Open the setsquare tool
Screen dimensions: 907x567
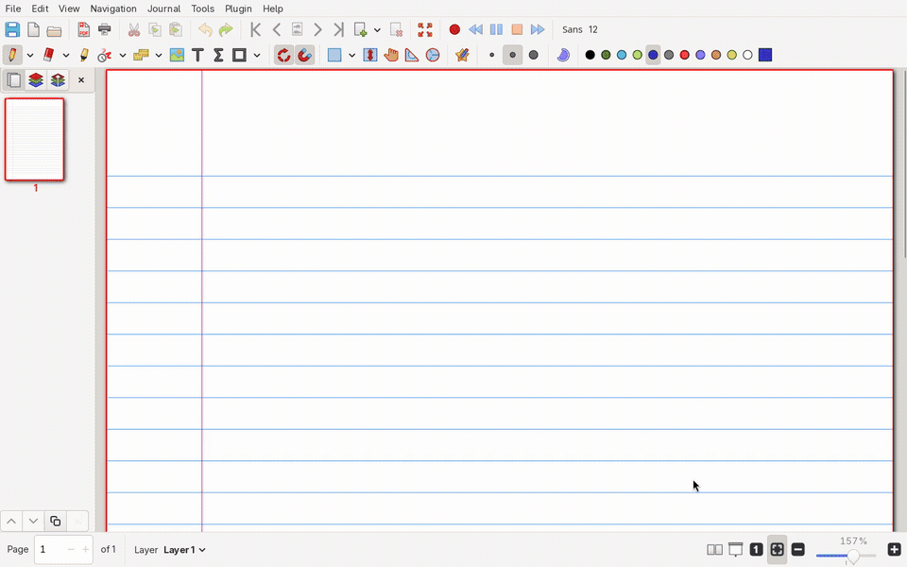(412, 55)
